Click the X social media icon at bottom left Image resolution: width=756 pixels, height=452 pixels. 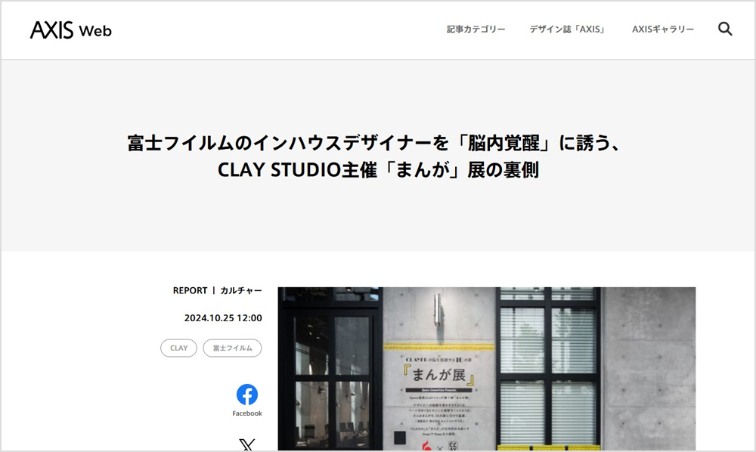[x=246, y=445]
